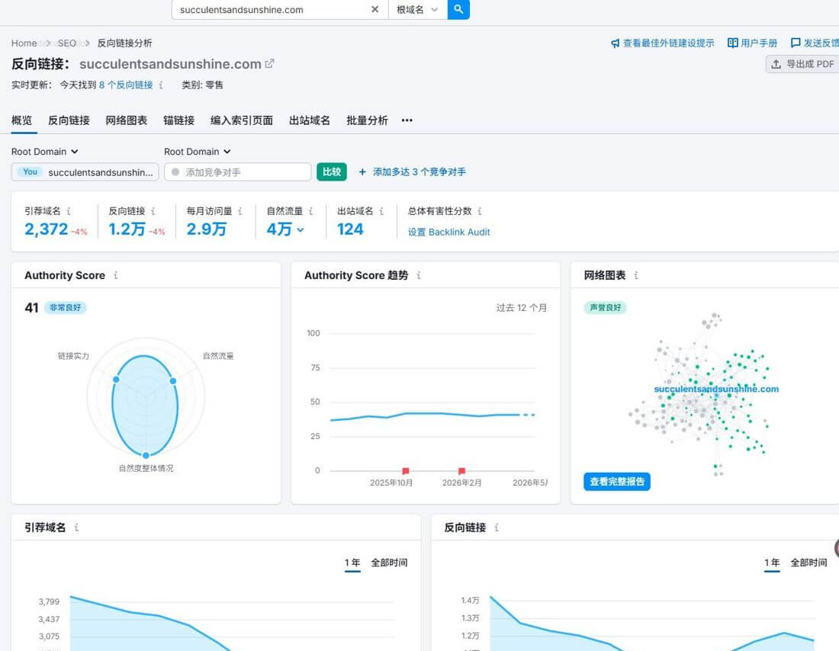Click the info icon beside 总体有害性分数
The width and height of the screenshot is (839, 651).
click(480, 211)
